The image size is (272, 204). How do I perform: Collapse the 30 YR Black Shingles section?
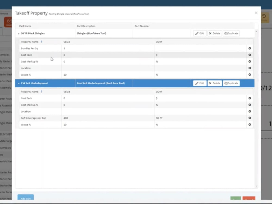(x=18, y=33)
